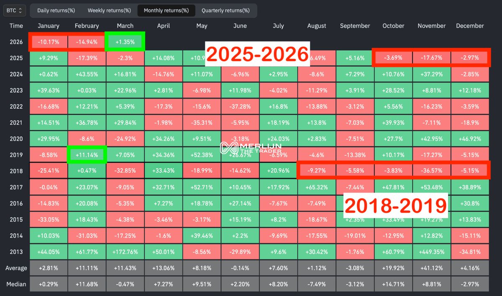Select the 2021 October cell +39.93%

[393, 123]
